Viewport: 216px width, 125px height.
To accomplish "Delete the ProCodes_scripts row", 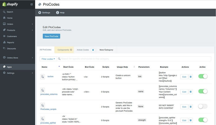I will pos(191,107).
